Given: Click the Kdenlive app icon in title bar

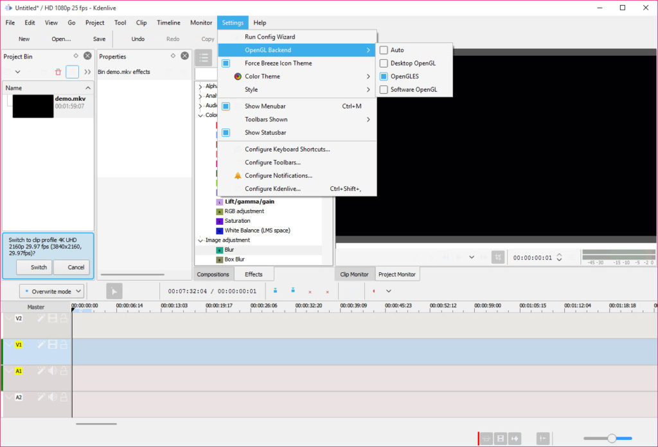Looking at the screenshot, I should click(8, 8).
